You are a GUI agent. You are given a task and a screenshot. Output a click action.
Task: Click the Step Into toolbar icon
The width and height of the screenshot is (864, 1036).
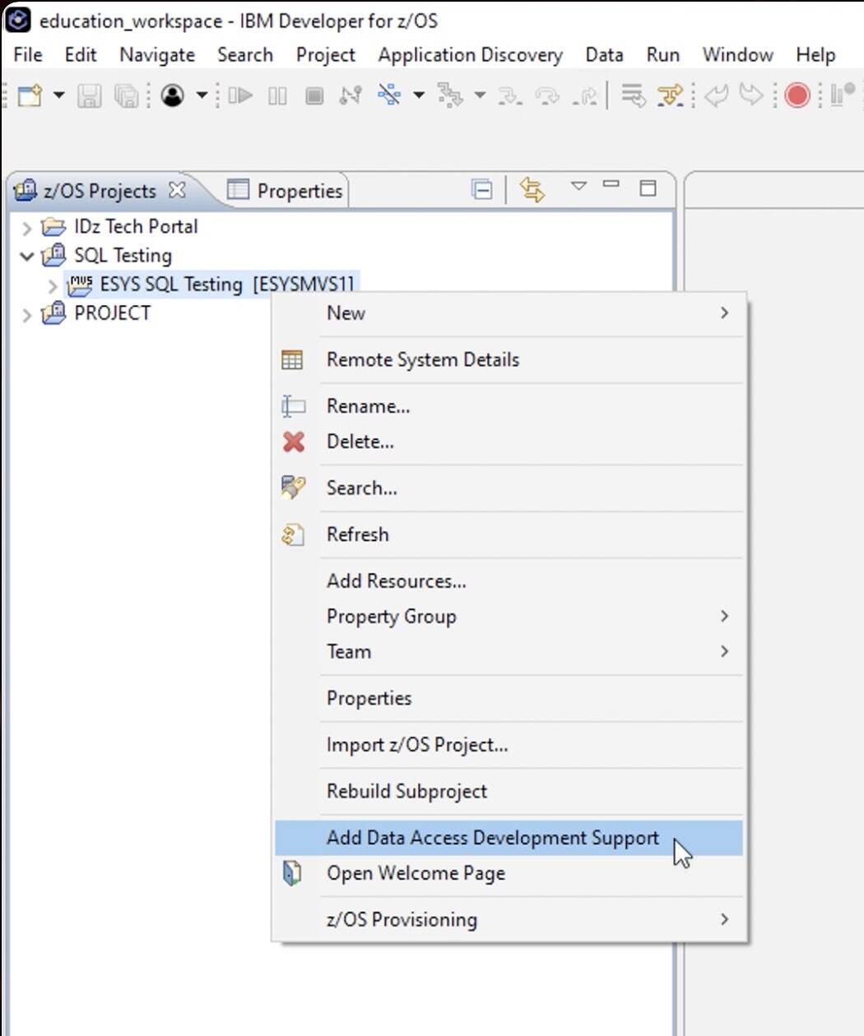coord(510,96)
